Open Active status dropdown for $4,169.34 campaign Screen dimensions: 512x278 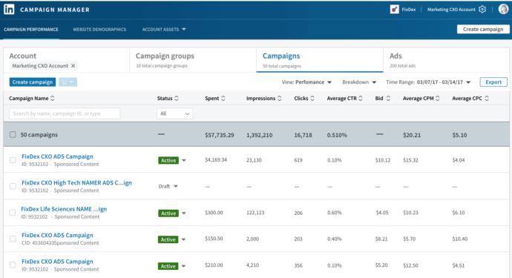click(x=184, y=160)
